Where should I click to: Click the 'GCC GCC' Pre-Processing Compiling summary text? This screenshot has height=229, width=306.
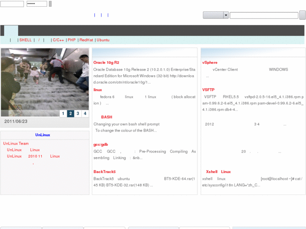(x=145, y=155)
